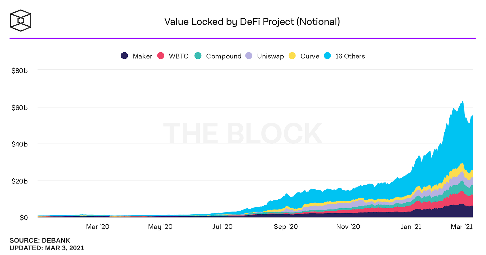
Task: Hide the 16 Others legend label
Action: (x=350, y=56)
